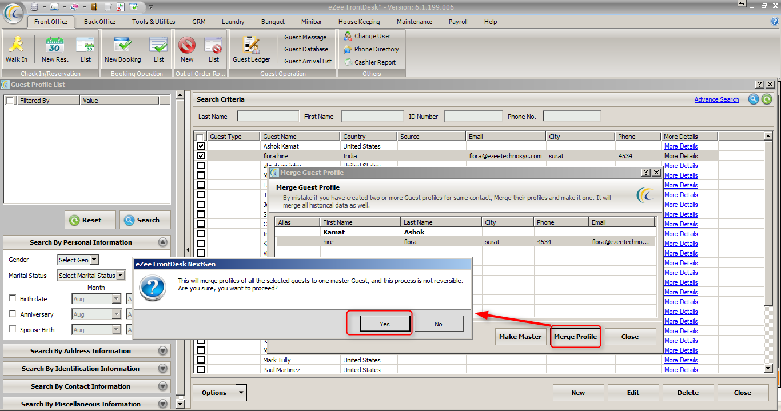Confirm merge by clicking Yes
Screen dimensions: 781x411
point(385,324)
